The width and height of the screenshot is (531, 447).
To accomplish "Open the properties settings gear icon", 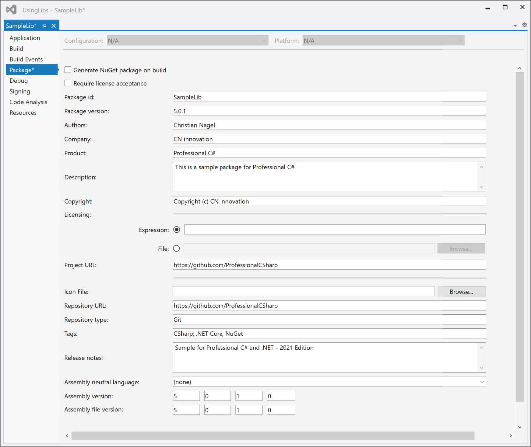I will (524, 25).
